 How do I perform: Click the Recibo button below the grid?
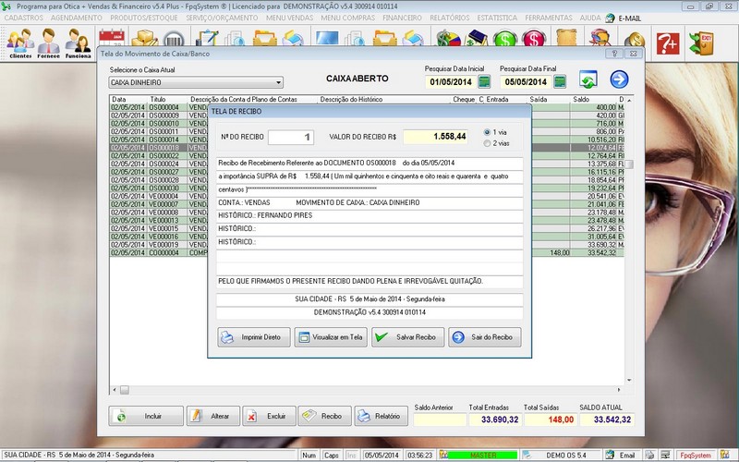tap(325, 417)
